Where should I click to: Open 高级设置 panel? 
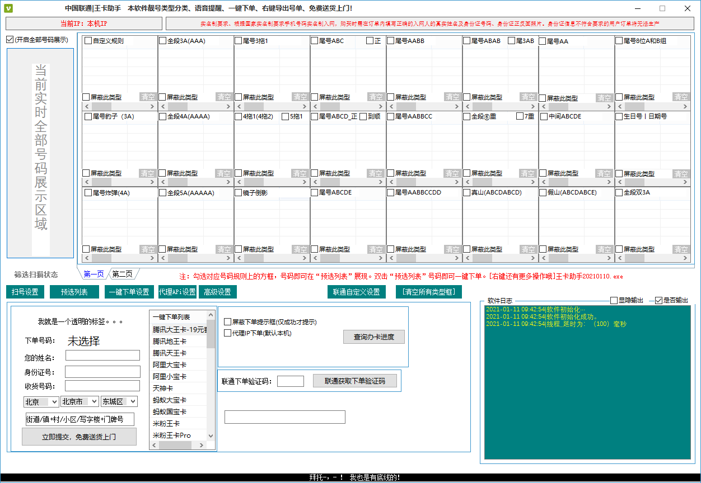pos(217,292)
